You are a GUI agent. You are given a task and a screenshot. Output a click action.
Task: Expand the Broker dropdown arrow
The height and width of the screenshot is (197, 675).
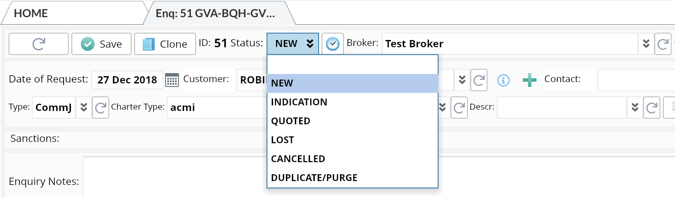tap(646, 44)
